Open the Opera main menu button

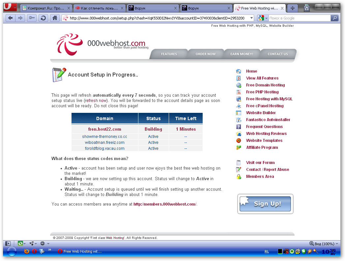pyautogui.click(x=10, y=7)
